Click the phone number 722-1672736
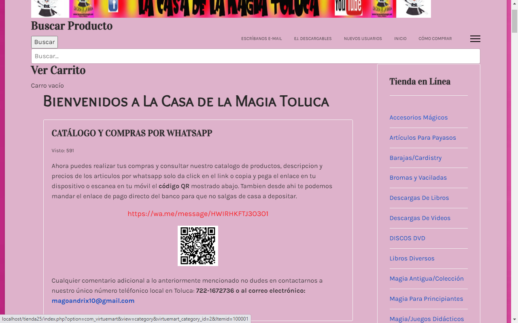 click(215, 291)
